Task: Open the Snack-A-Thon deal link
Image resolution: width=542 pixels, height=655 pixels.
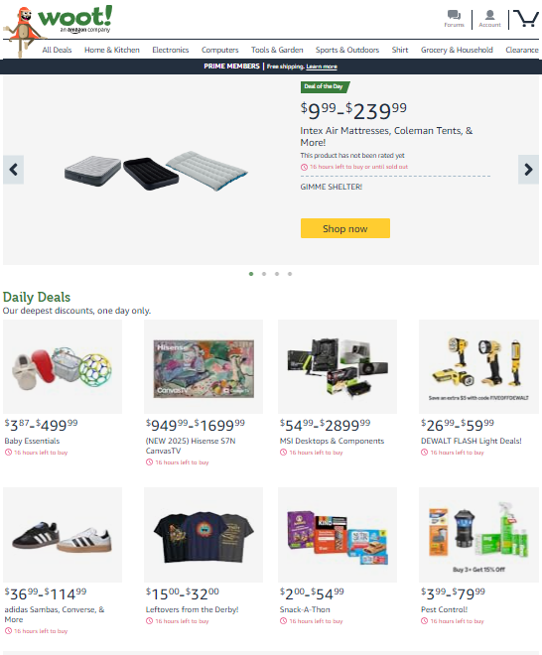Action: pyautogui.click(x=305, y=609)
